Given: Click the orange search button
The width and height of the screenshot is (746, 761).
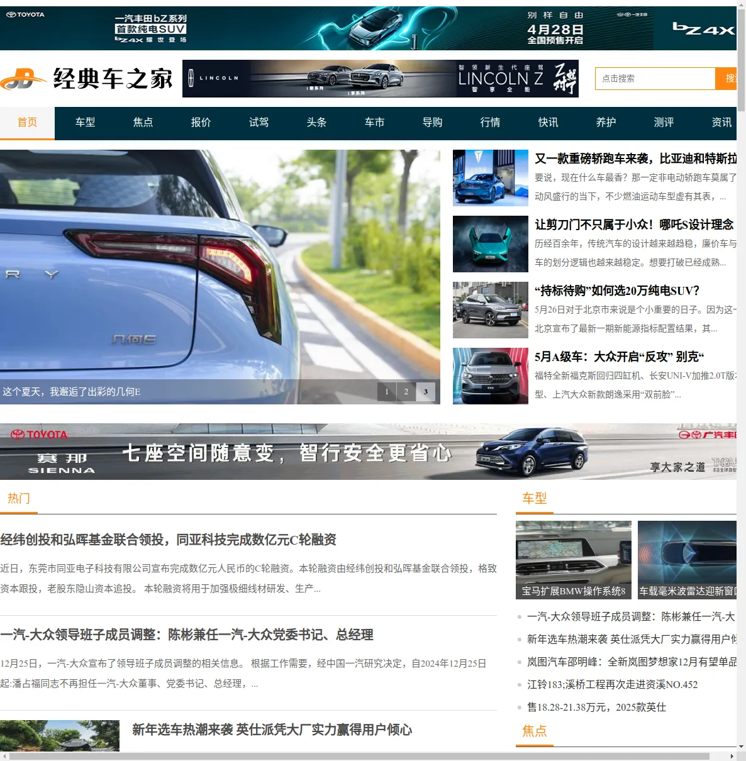Looking at the screenshot, I should [726, 79].
